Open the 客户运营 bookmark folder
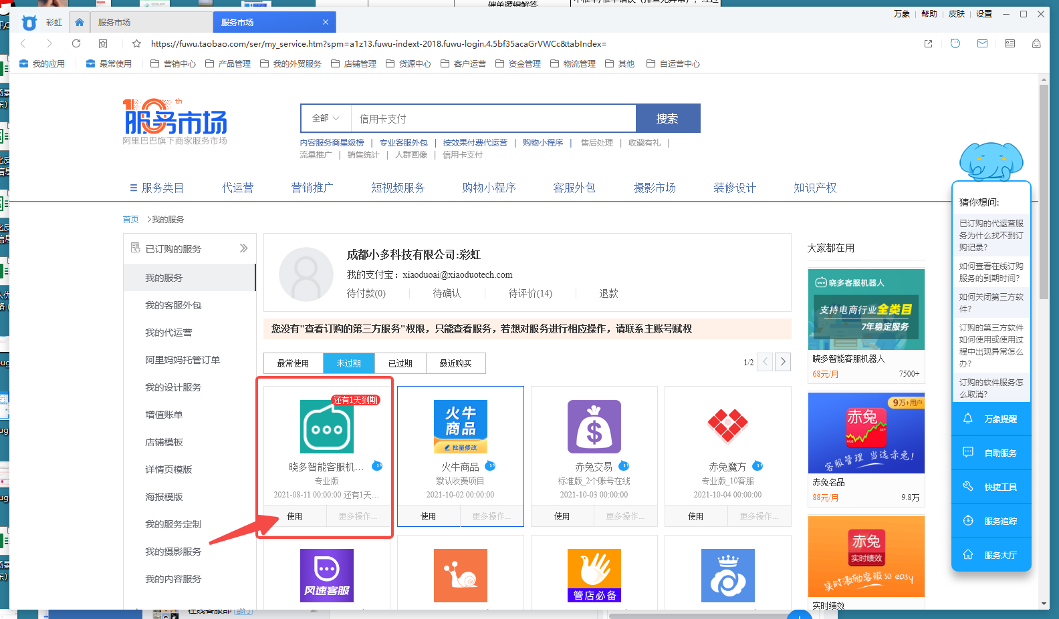Image resolution: width=1059 pixels, height=619 pixels. 463,64
